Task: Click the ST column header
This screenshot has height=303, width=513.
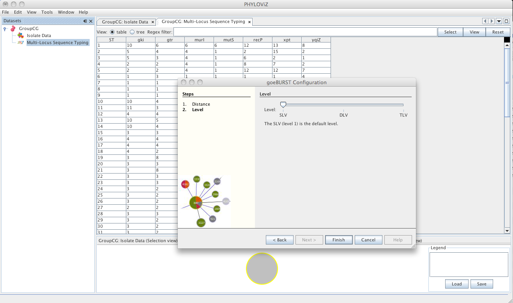Action: [111, 39]
